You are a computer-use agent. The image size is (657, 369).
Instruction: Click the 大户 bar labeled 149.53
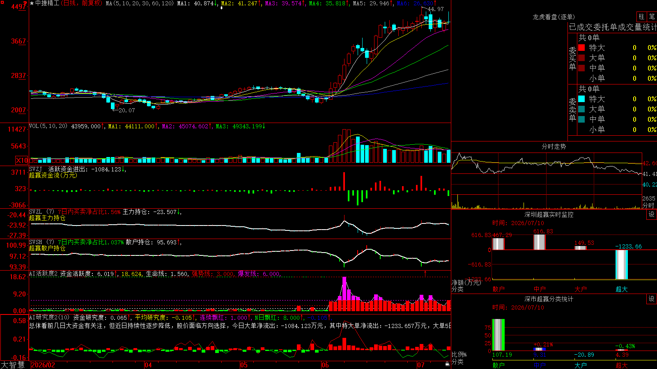coord(581,248)
